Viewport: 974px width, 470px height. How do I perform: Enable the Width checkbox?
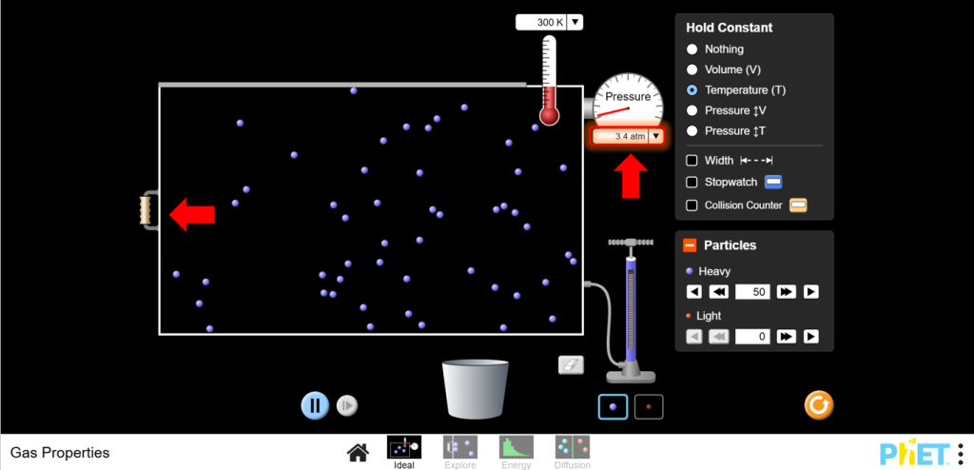pos(692,161)
